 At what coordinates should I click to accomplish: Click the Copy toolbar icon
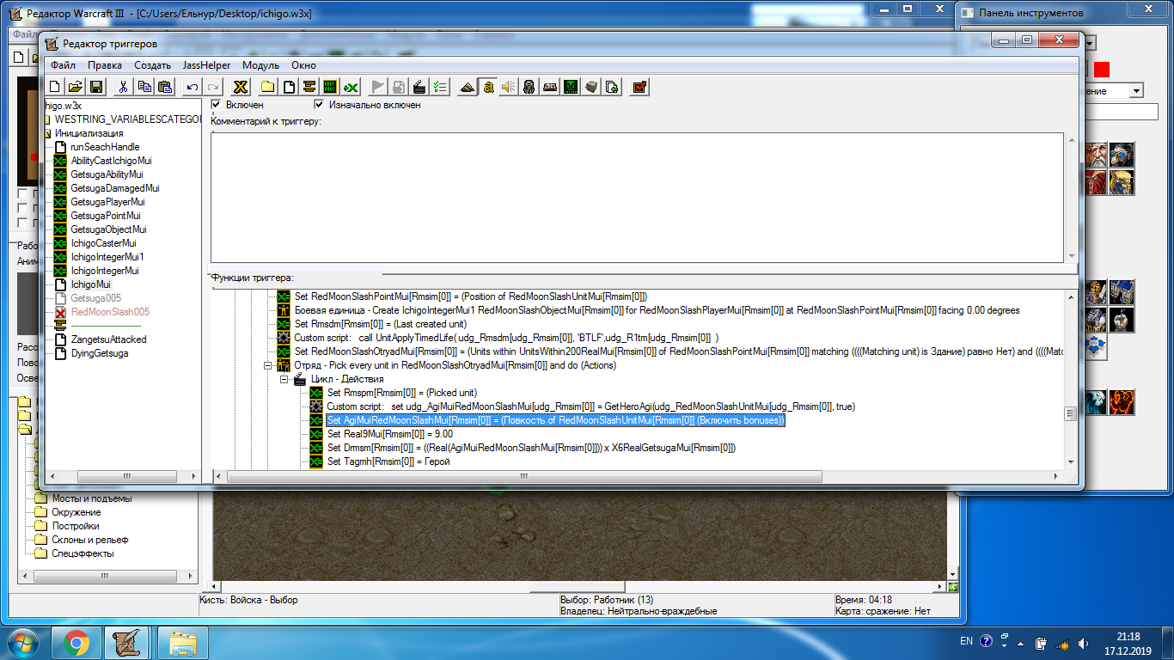[144, 87]
